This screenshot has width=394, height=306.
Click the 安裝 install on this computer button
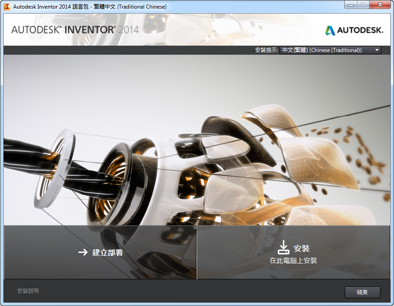[293, 252]
